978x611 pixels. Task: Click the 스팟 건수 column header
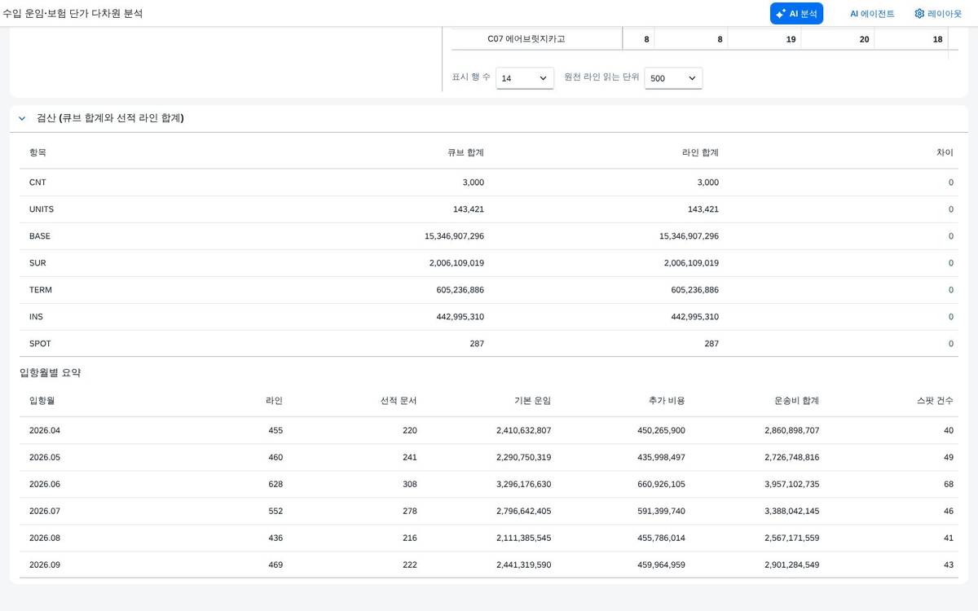tap(935, 401)
